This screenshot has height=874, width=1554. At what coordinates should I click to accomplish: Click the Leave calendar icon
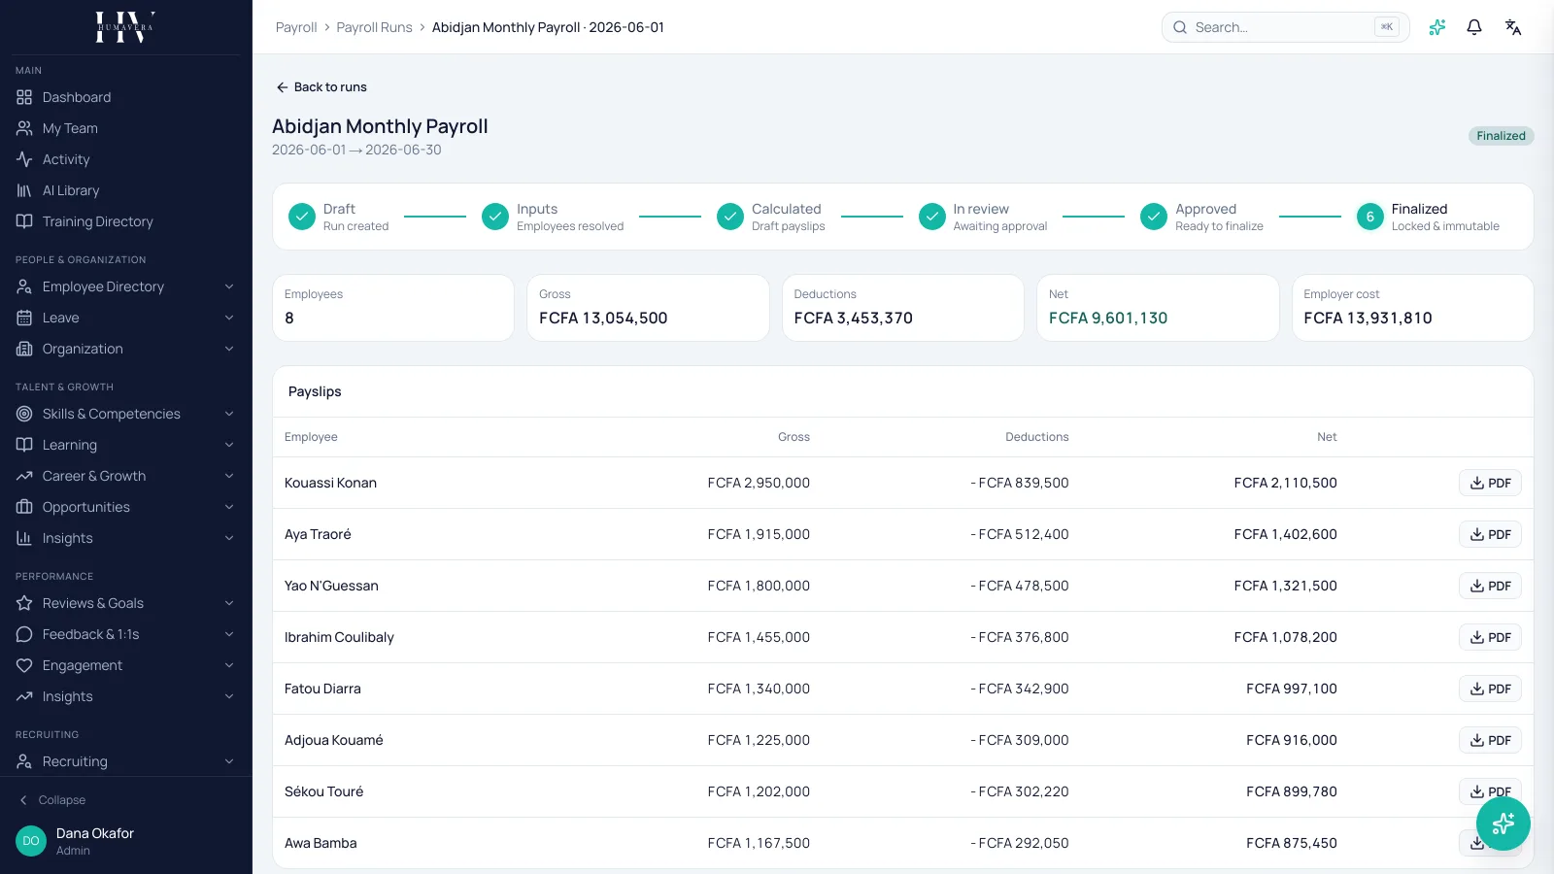[x=24, y=318]
